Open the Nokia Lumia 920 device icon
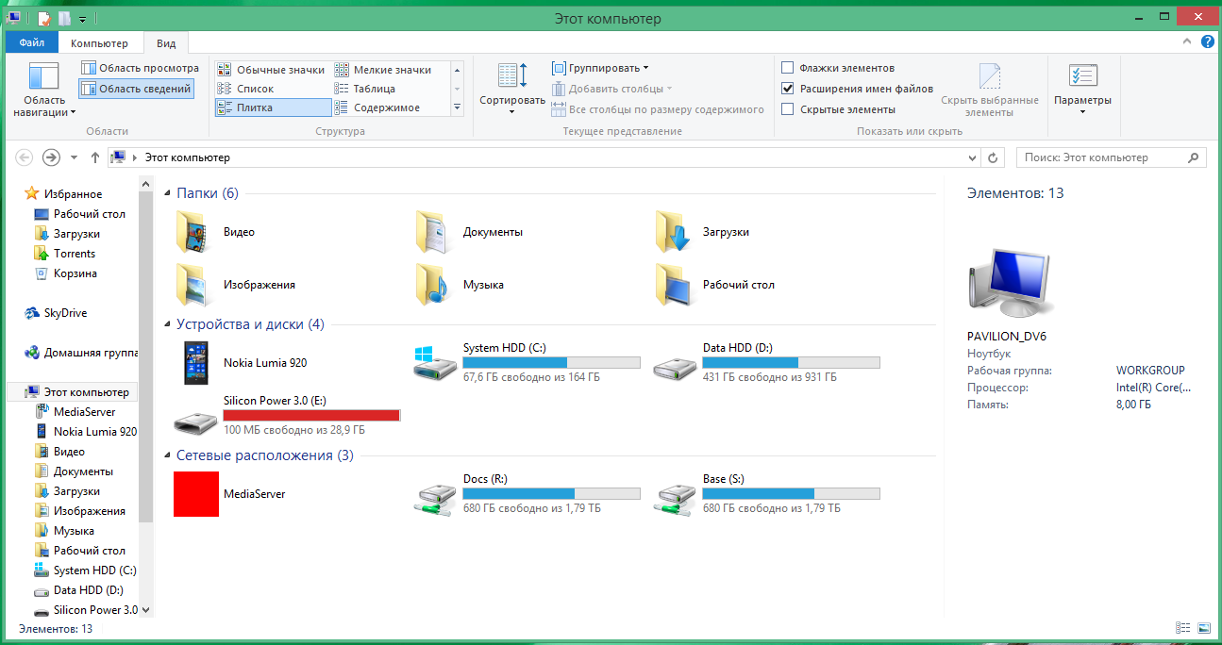This screenshot has width=1222, height=645. pyautogui.click(x=196, y=363)
